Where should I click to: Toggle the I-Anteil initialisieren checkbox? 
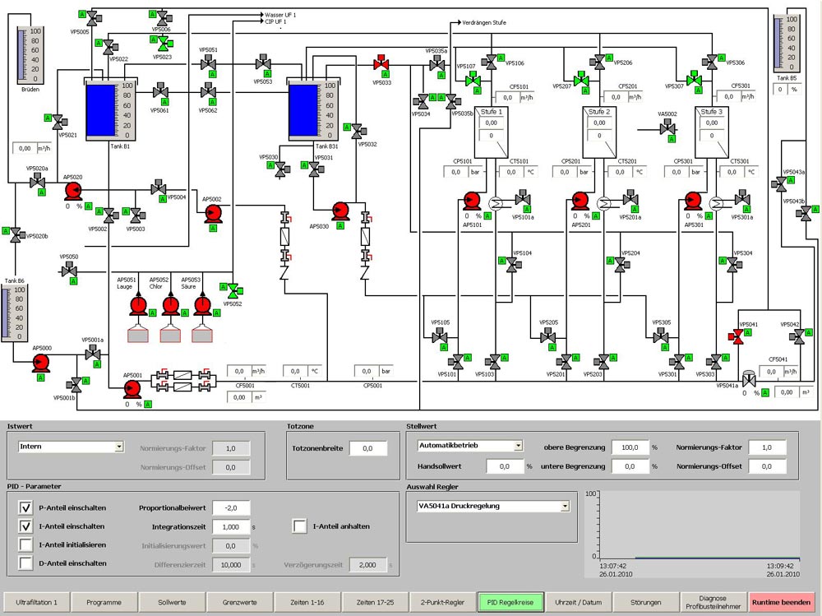(x=25, y=544)
